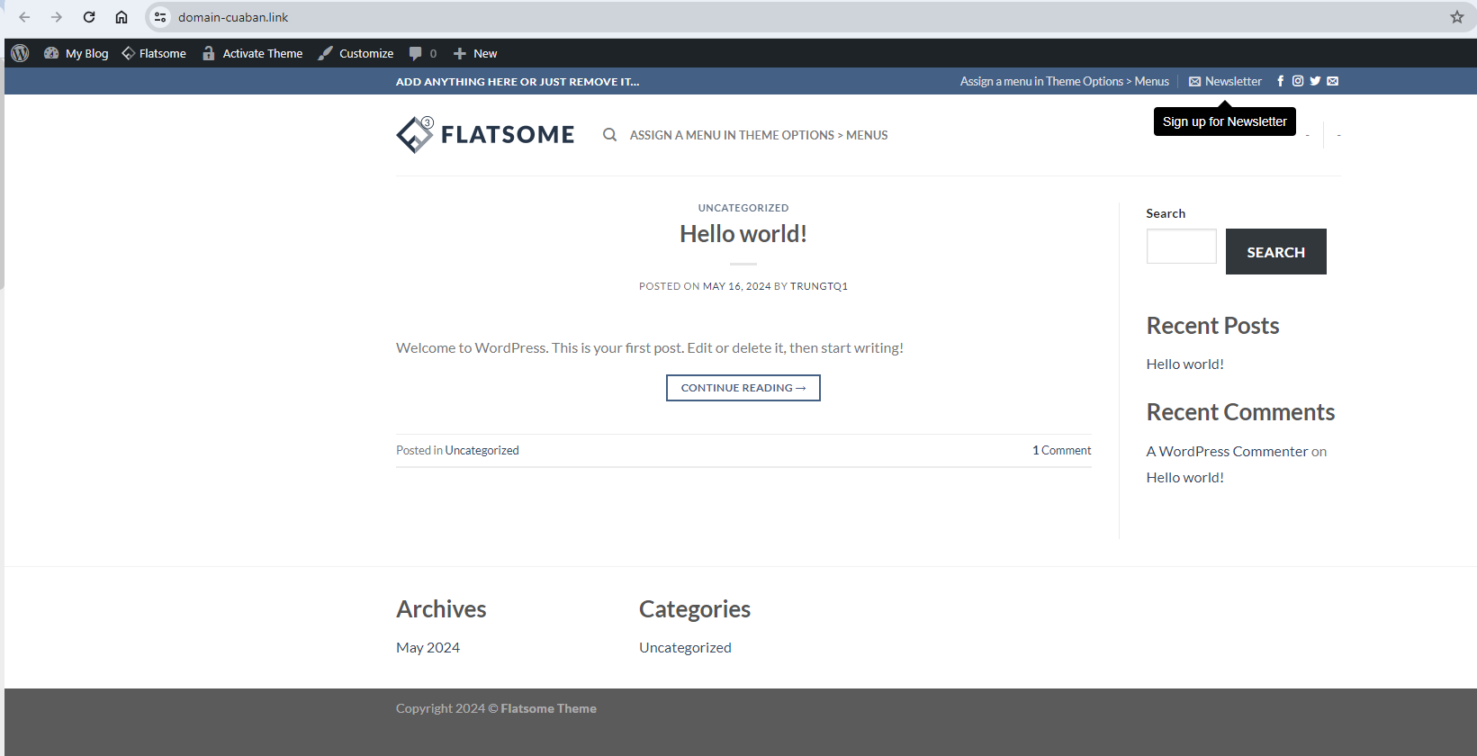Viewport: 1477px width, 756px height.
Task: Open Flatsome admin bar menu
Action: click(x=154, y=53)
